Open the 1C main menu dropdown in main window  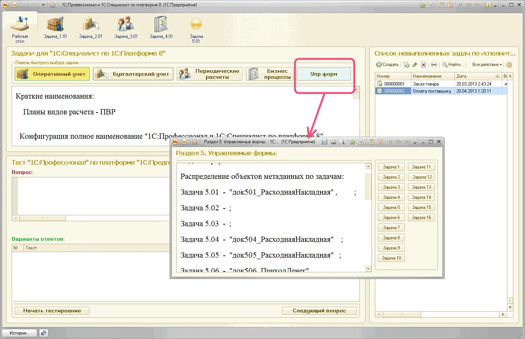tap(15, 5)
